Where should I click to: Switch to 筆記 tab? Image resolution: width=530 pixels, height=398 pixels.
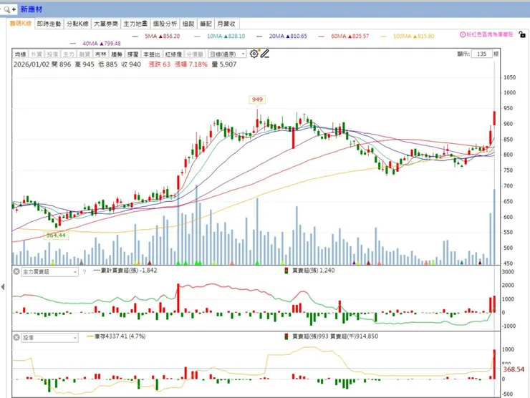tap(206, 24)
